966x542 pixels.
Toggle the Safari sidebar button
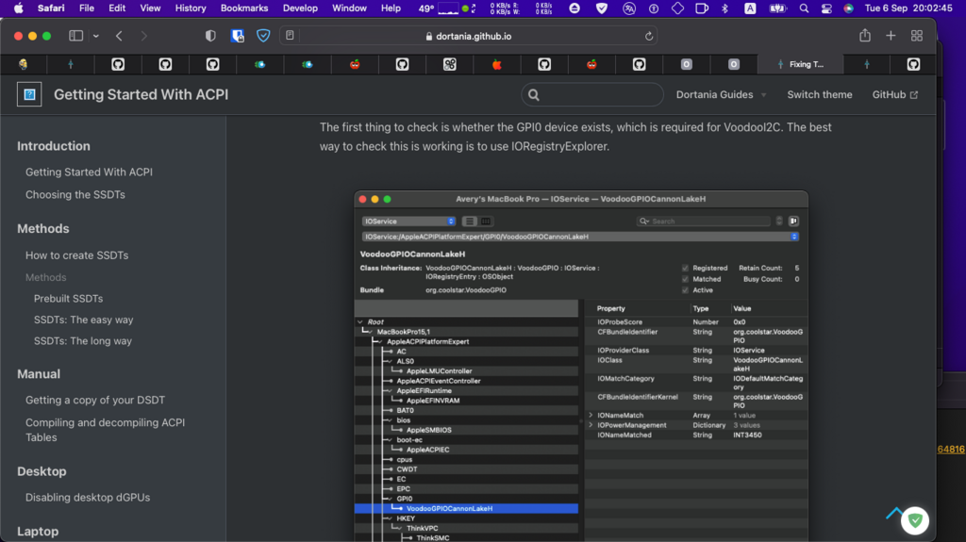click(75, 36)
